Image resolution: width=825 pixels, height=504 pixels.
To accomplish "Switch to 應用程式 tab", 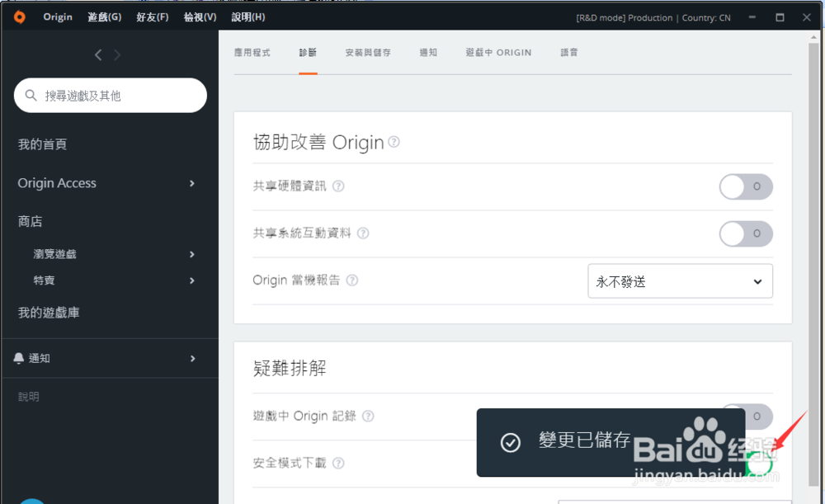I will pyautogui.click(x=252, y=53).
